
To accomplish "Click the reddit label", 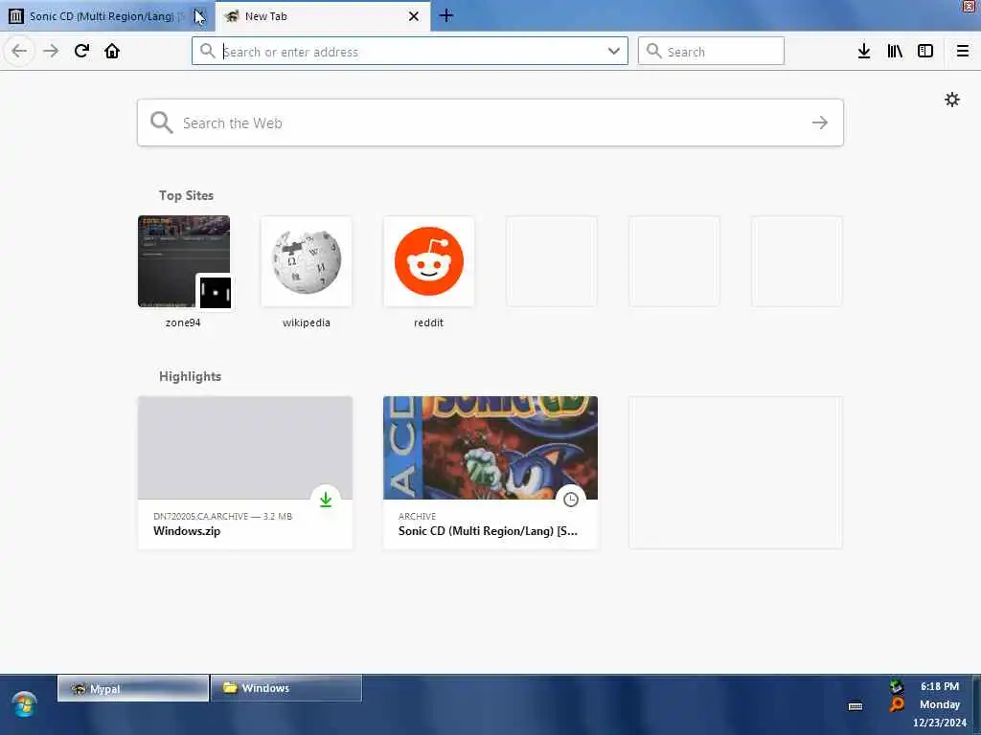I will (428, 323).
